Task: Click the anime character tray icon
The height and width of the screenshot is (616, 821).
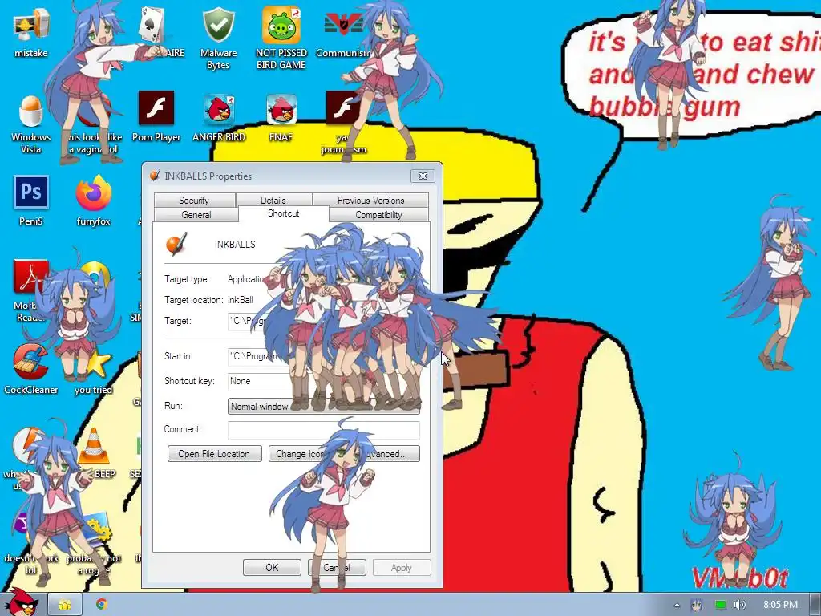Action: pos(697,605)
